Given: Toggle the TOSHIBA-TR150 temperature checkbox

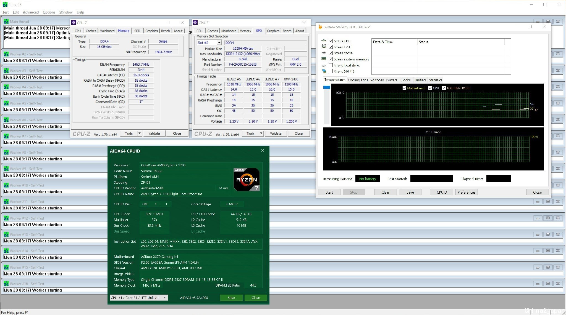Looking at the screenshot, I should pyautogui.click(x=444, y=88).
